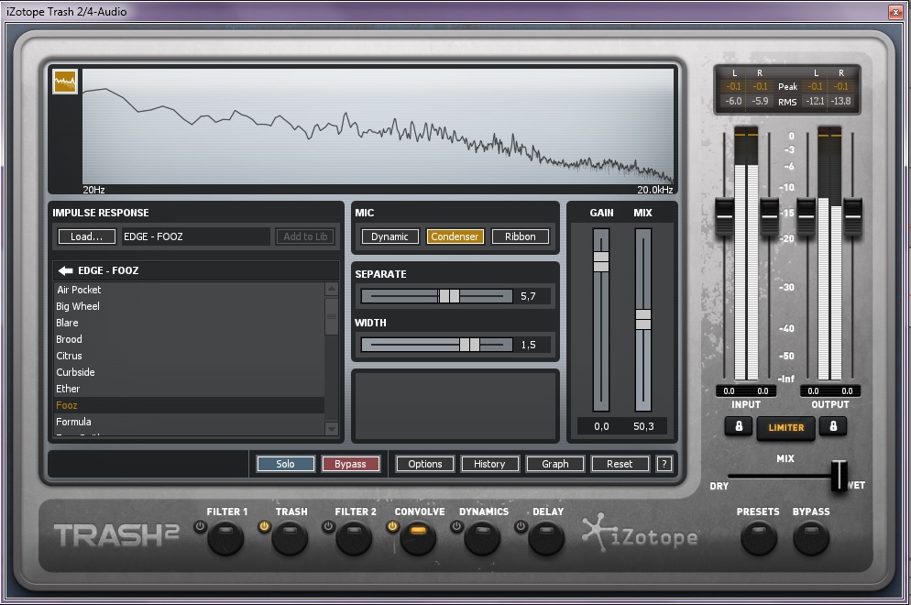Click the input link lock icon
The width and height of the screenshot is (911, 605).
point(739,426)
